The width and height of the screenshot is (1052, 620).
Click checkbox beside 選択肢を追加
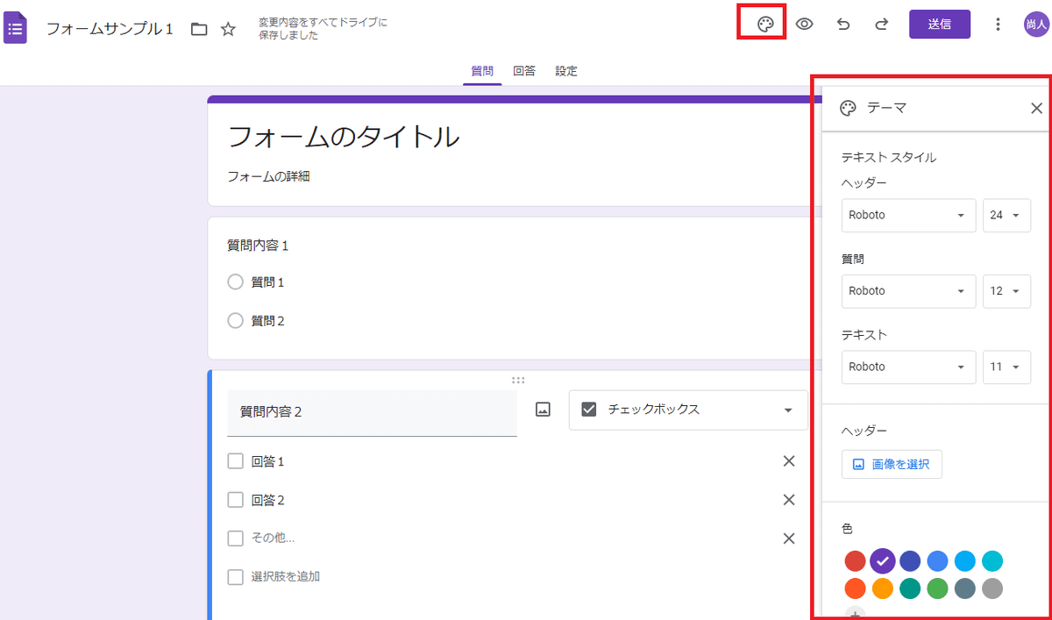(x=235, y=577)
